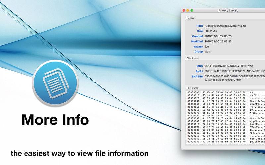Select SHA256 hash first line starting D500034F

coord(235,76)
